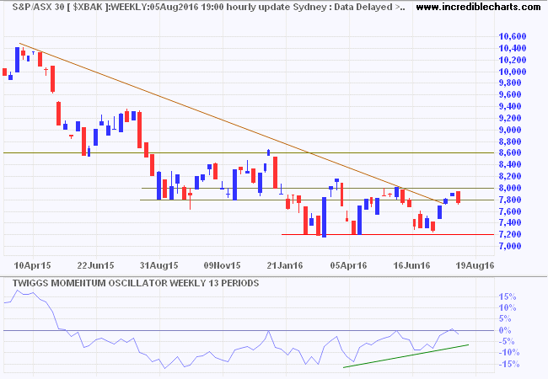
Task: Click the 19Aug16 date axis label
Action: (x=475, y=265)
